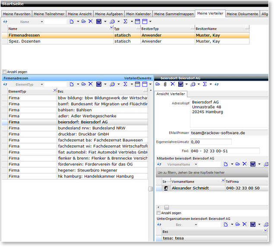Switch to Meine Favoriten tab
Screen dimensions: 274x247
pos(16,14)
